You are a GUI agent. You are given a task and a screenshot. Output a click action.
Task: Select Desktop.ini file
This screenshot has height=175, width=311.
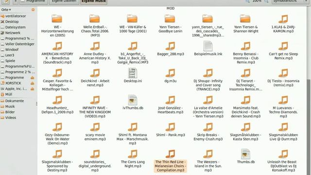(x=133, y=76)
